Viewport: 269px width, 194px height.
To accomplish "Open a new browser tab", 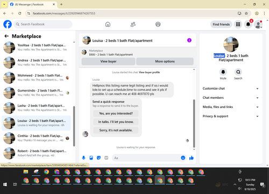I will click(x=61, y=4).
